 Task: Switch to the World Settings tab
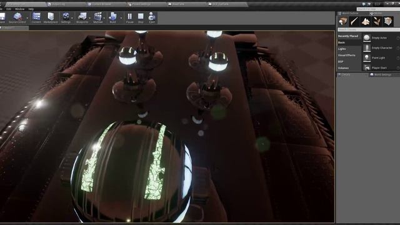tap(382, 74)
